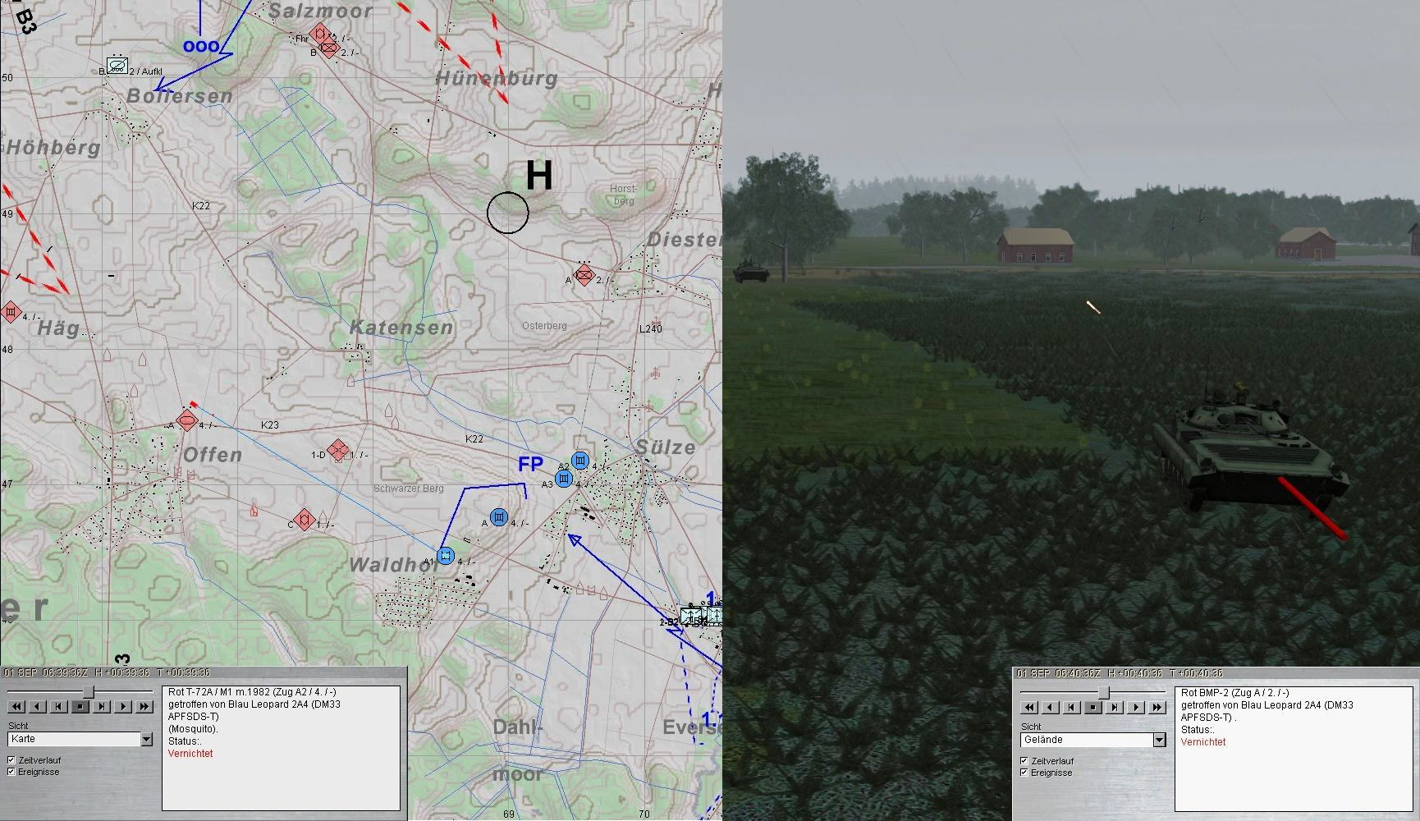This screenshot has height=821, width=1420.
Task: Toggle Ereignisse checkbox in the Karte panel
Action: point(11,772)
